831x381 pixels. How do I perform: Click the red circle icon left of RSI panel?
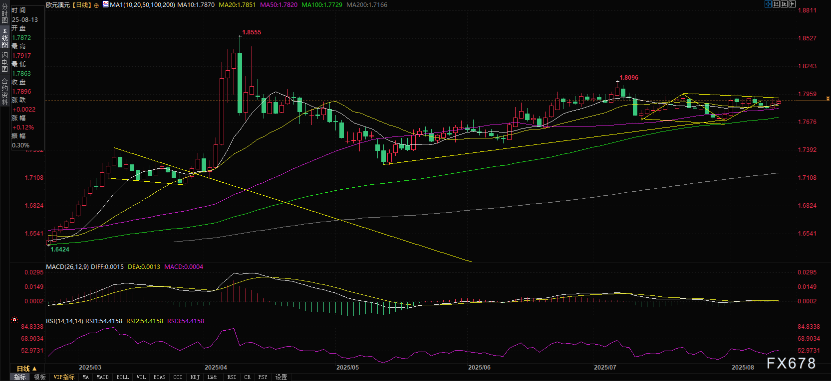(x=14, y=320)
